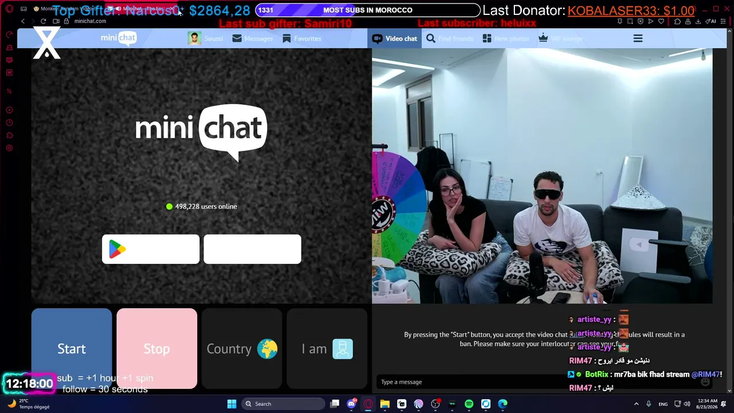Image resolution: width=734 pixels, height=413 pixels.
Task: Open the AI assistant toolbar button
Action: coord(711,21)
